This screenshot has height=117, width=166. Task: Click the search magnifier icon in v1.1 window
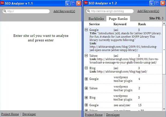click(x=5, y=11)
